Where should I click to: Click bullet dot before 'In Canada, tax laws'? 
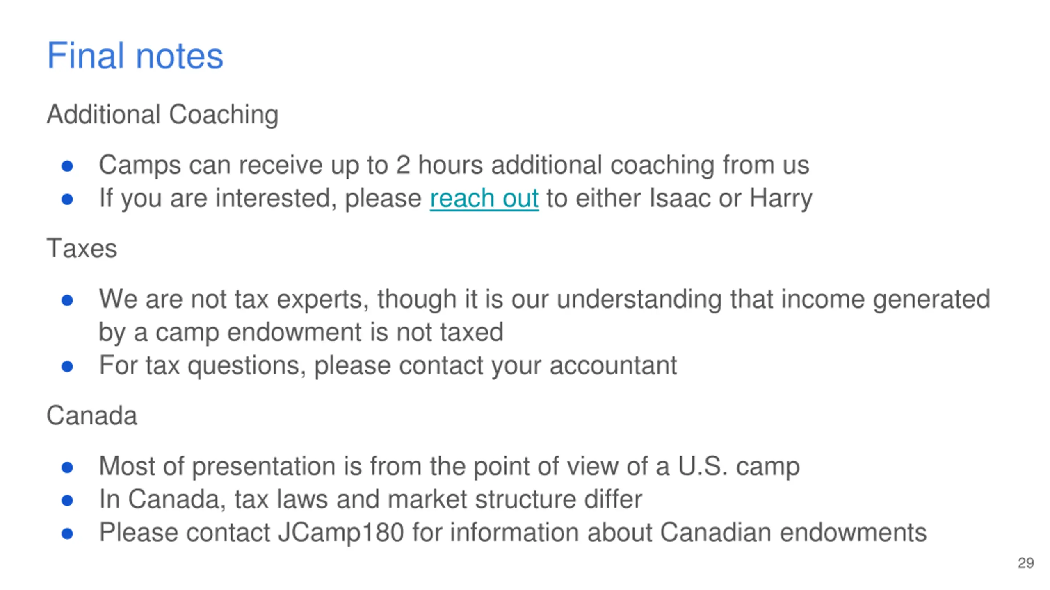click(67, 500)
